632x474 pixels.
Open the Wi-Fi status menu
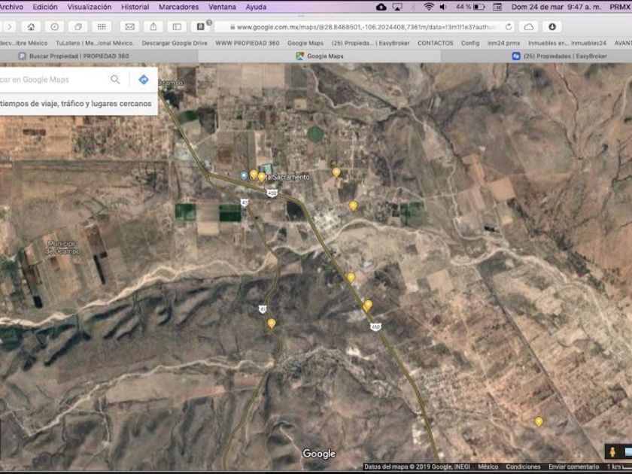pyautogui.click(x=429, y=7)
